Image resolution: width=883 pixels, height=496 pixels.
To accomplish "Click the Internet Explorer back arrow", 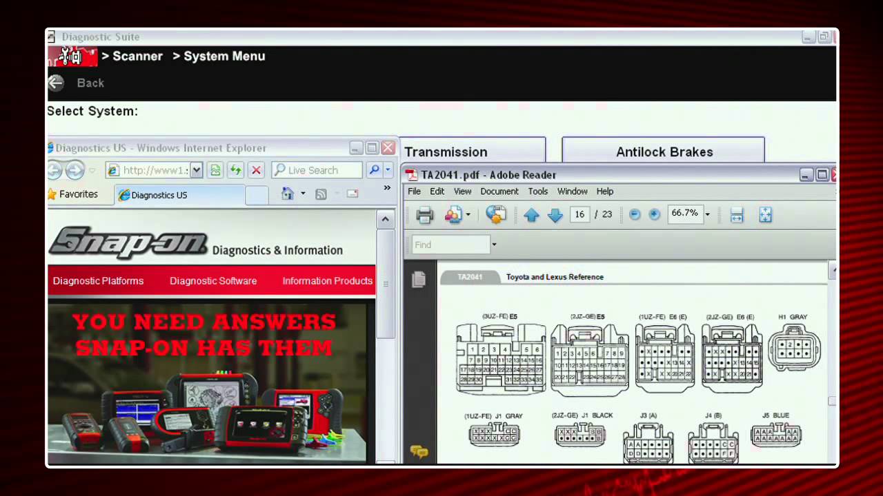I will (54, 169).
